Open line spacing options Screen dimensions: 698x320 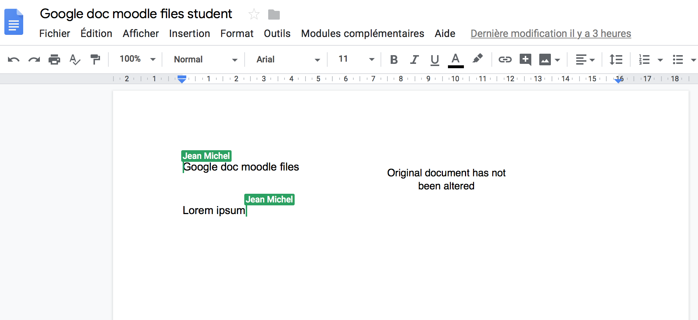click(616, 60)
